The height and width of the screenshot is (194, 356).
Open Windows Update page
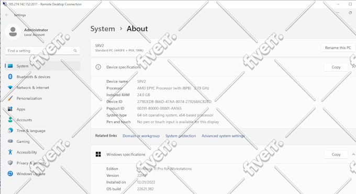point(42,174)
